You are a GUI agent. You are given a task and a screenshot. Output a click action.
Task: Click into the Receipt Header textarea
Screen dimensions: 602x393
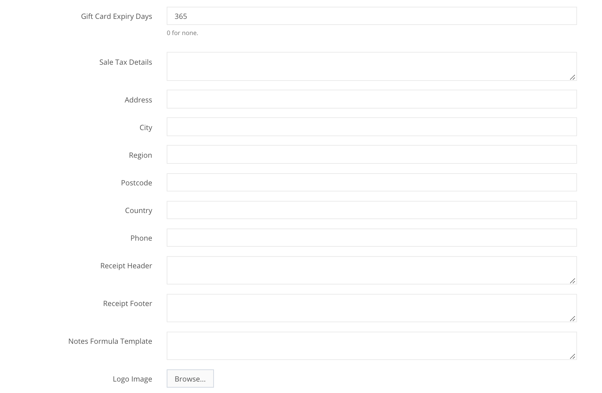372,270
